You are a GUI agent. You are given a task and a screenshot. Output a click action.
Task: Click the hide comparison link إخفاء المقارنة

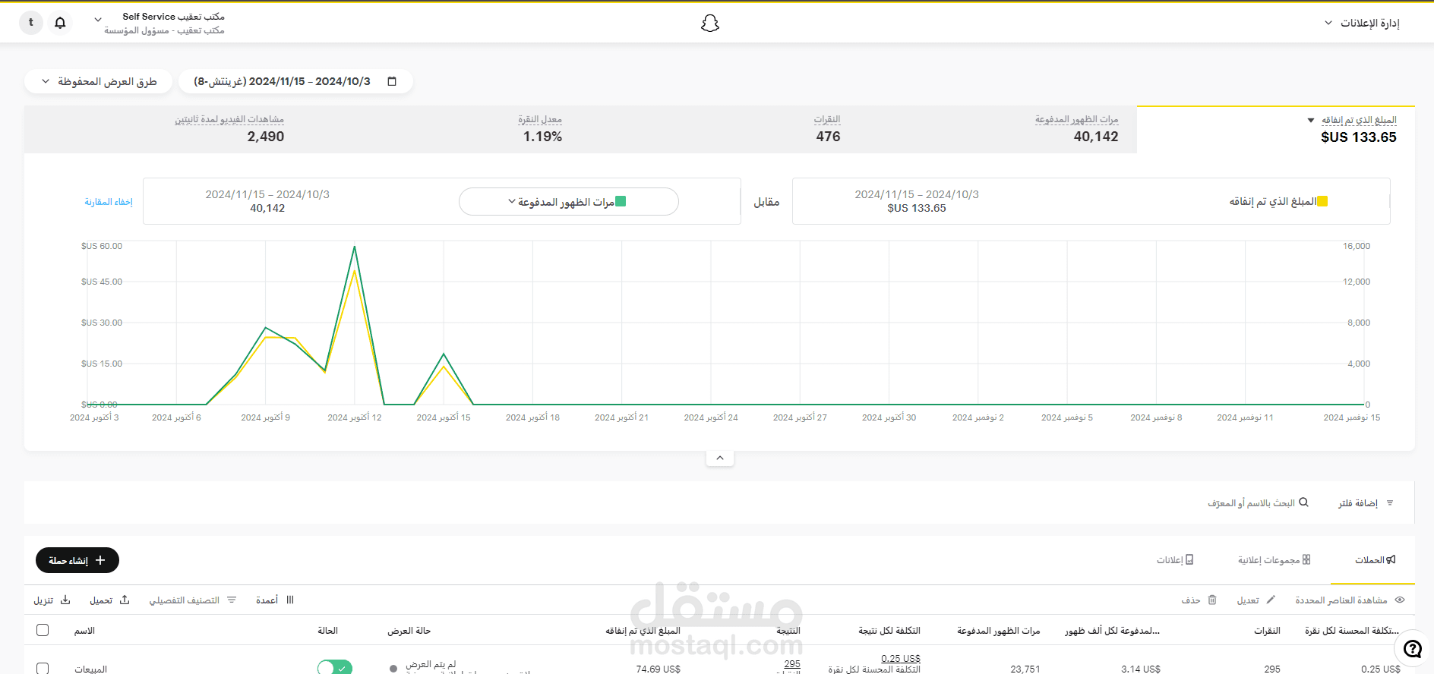pyautogui.click(x=109, y=202)
